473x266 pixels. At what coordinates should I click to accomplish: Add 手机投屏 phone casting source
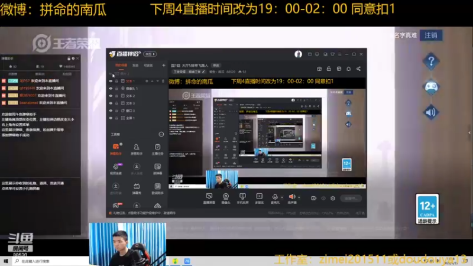(x=242, y=199)
